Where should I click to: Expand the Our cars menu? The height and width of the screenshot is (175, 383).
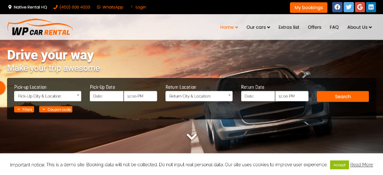pyautogui.click(x=258, y=27)
